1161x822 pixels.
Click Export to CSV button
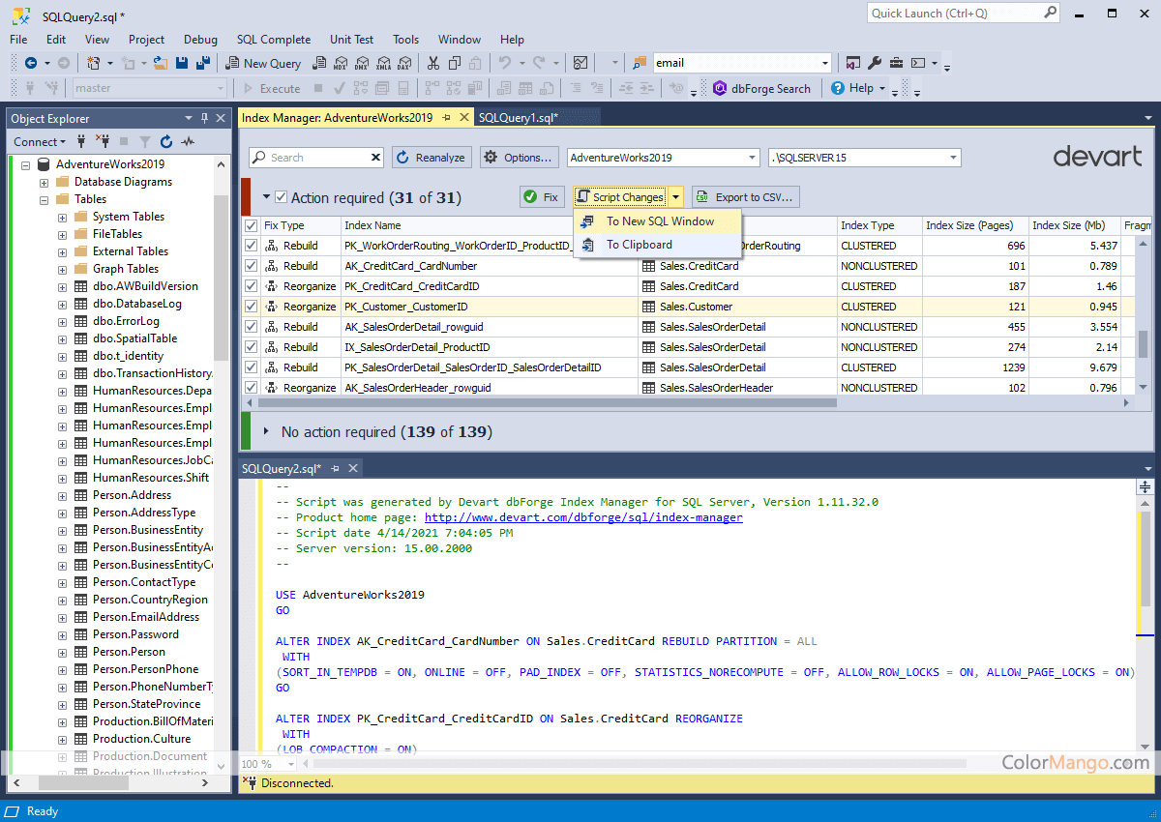coord(745,197)
